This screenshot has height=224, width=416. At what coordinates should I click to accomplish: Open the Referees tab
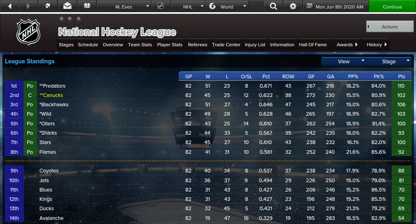click(197, 45)
